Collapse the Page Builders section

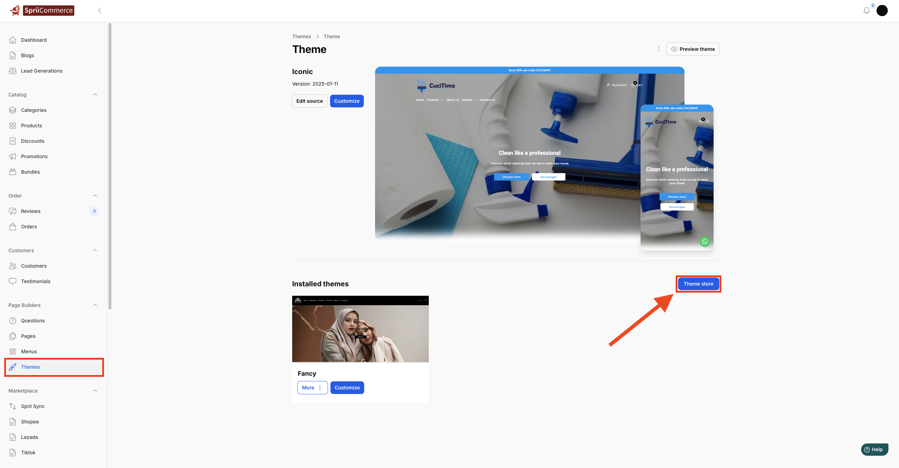point(95,305)
